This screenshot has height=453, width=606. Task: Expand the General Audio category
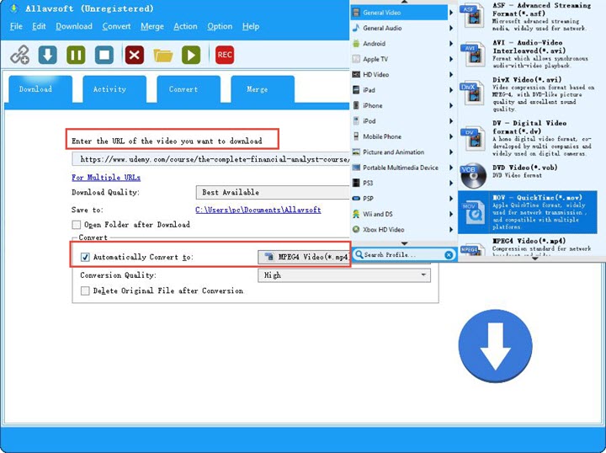[402, 28]
